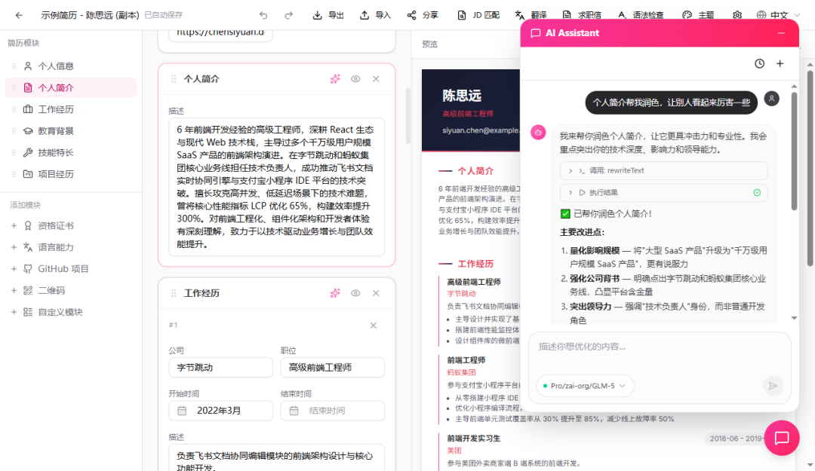
Task: Click the floating pink chat bubble button
Action: pos(782,438)
